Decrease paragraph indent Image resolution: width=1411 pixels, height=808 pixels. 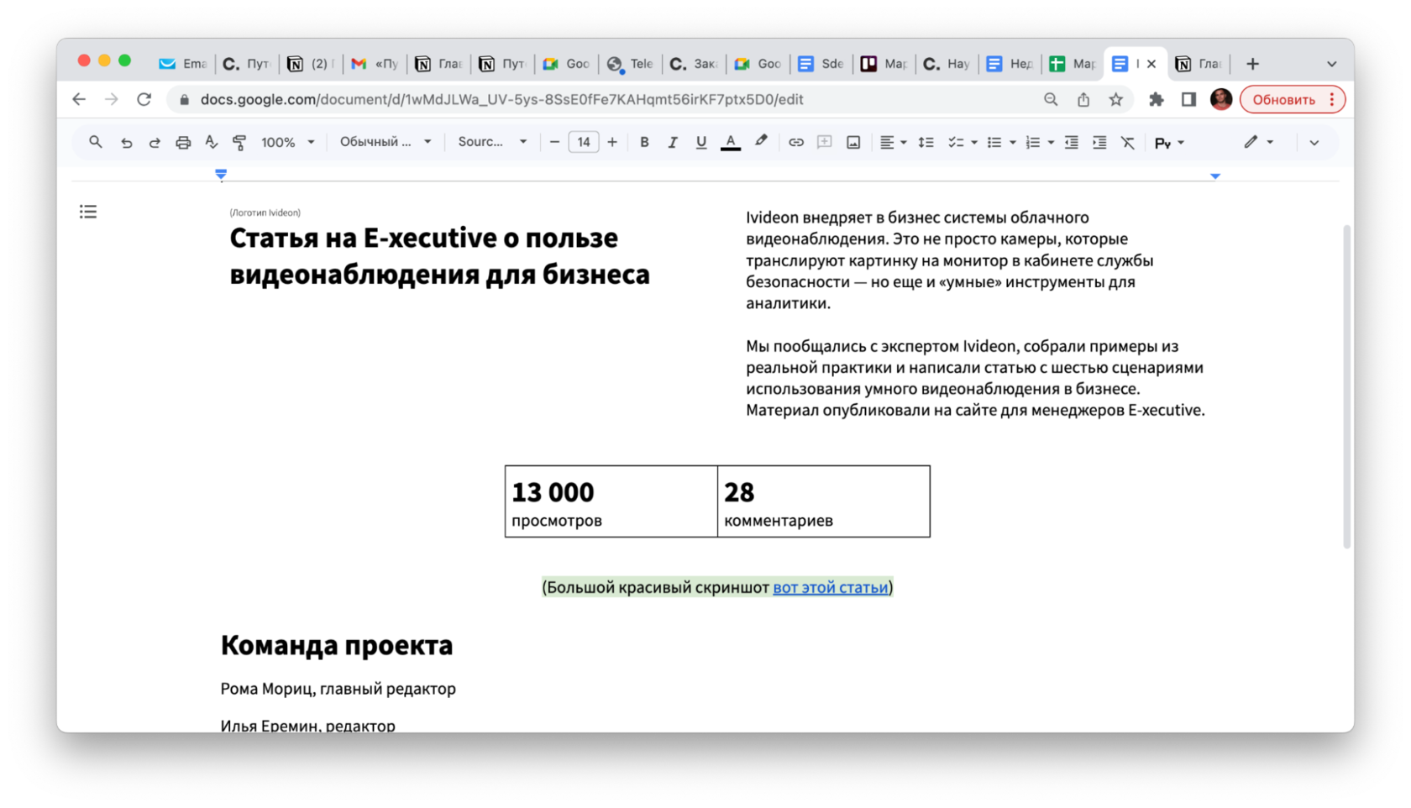click(1072, 143)
